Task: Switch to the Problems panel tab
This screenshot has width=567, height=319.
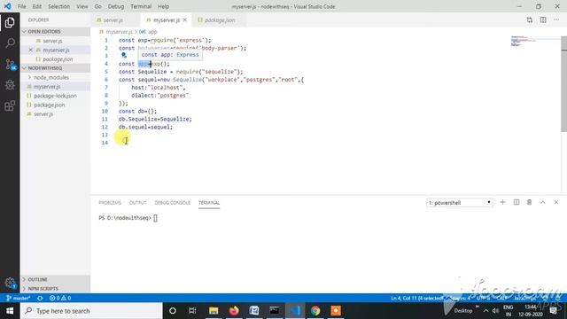Action: click(x=110, y=203)
